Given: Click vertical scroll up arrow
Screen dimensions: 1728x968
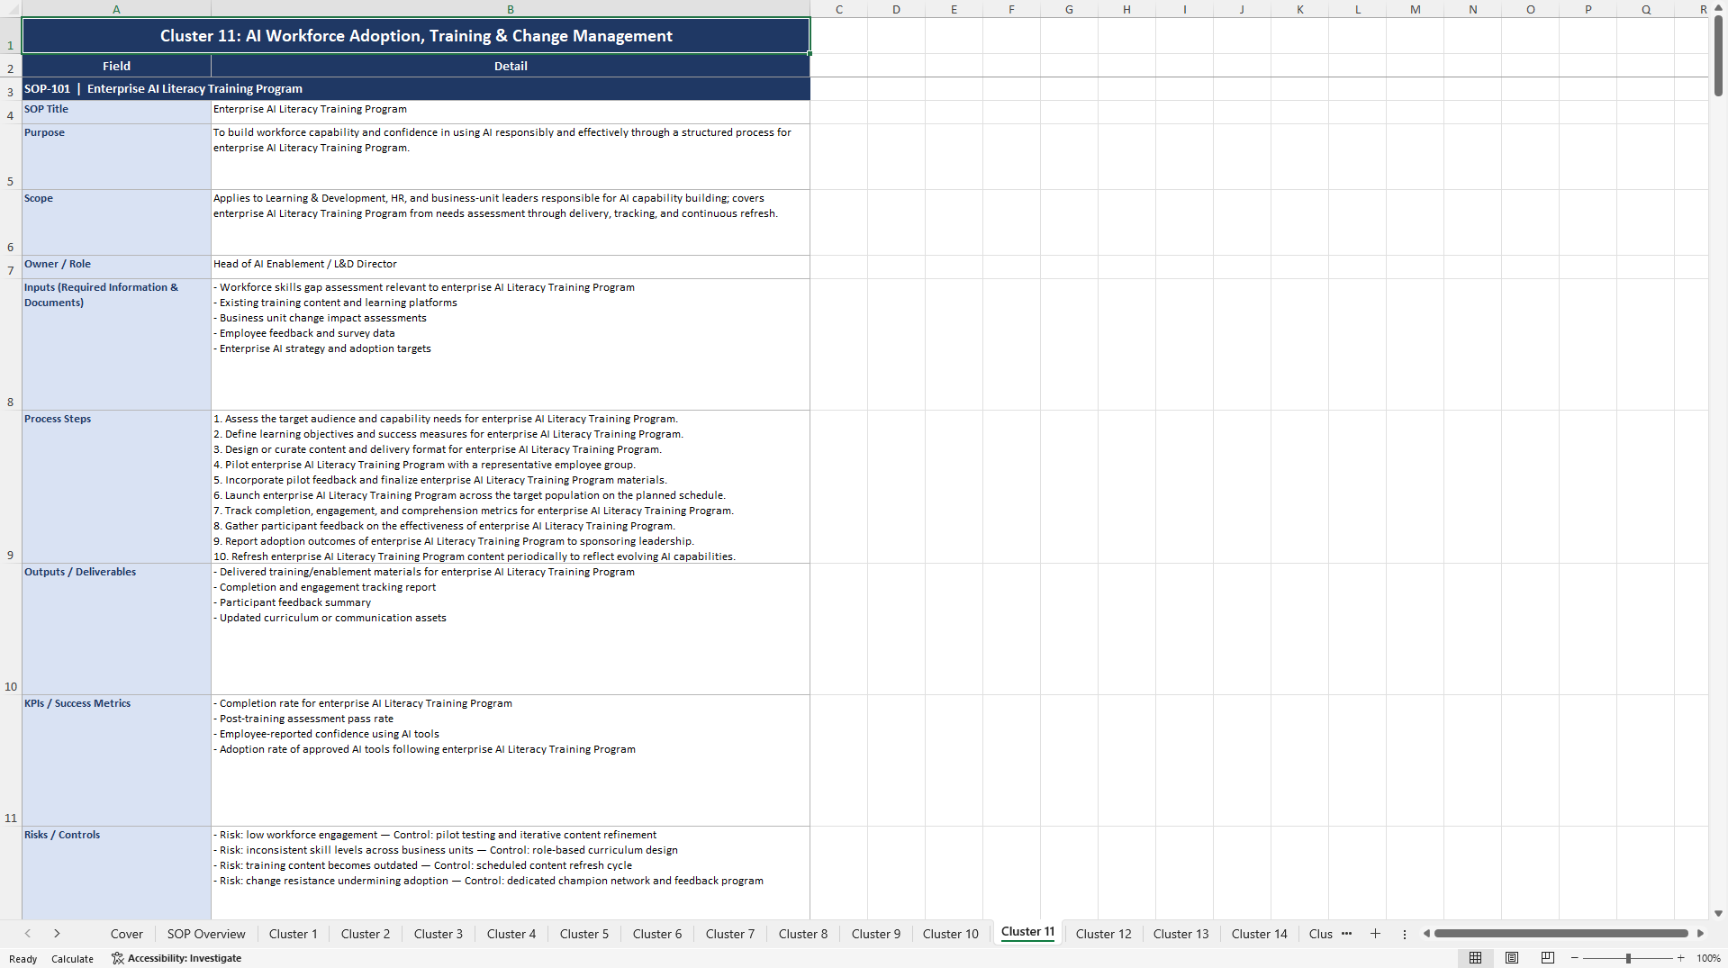Looking at the screenshot, I should [x=1718, y=8].
